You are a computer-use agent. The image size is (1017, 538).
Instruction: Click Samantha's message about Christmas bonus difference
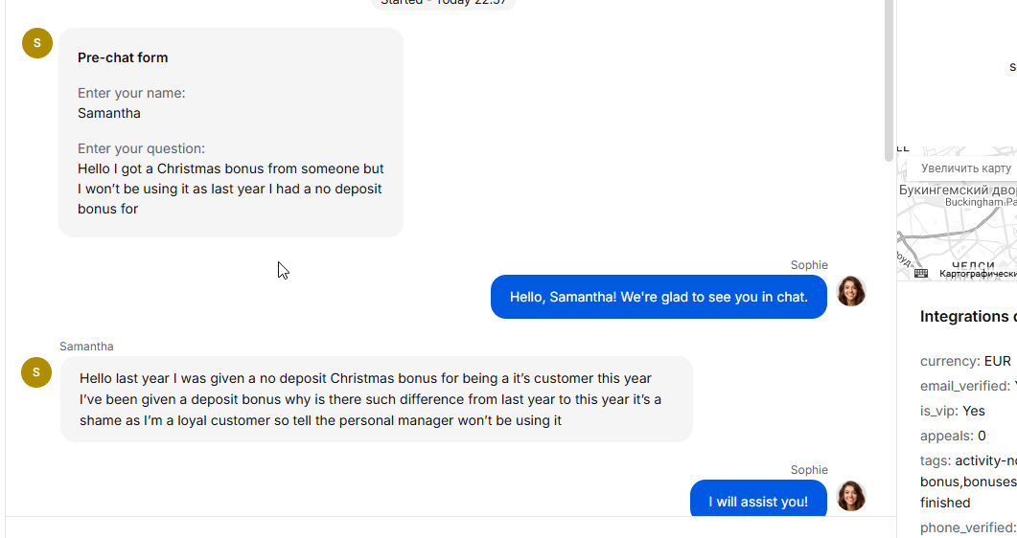point(376,399)
